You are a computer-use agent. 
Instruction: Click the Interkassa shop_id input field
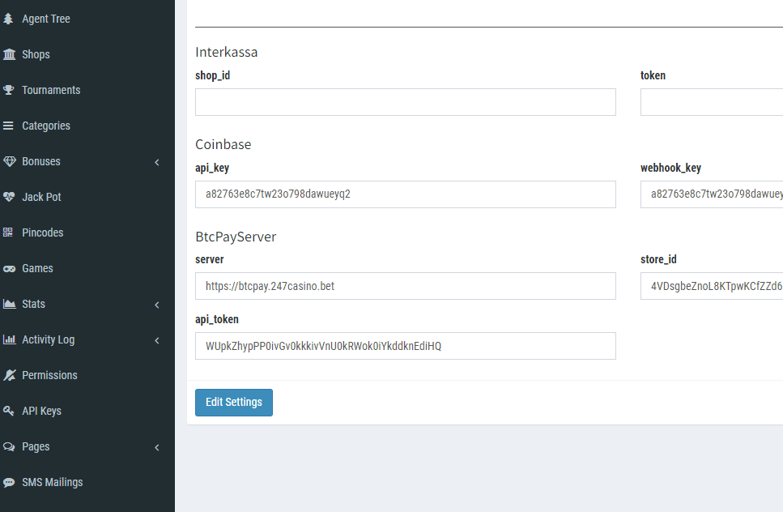click(x=405, y=102)
